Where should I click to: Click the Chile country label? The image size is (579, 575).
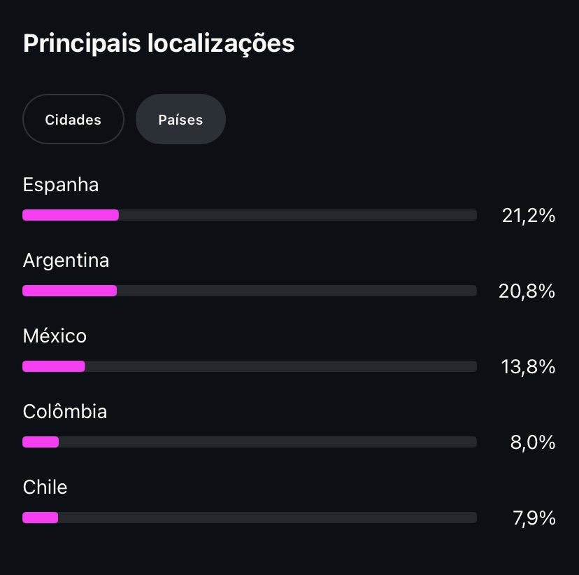45,487
